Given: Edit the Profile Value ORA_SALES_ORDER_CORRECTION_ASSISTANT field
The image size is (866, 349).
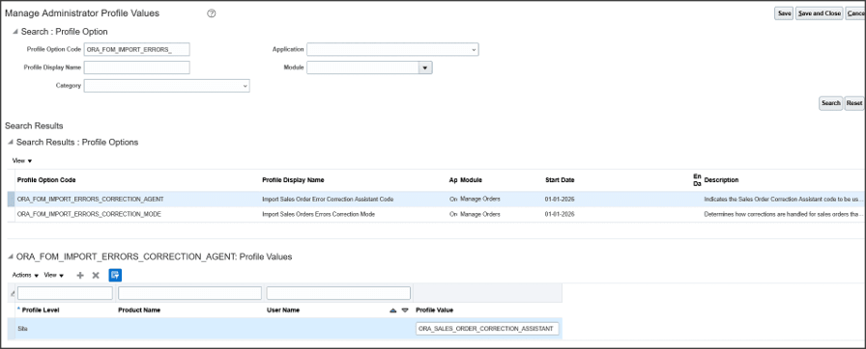Looking at the screenshot, I should pos(486,329).
